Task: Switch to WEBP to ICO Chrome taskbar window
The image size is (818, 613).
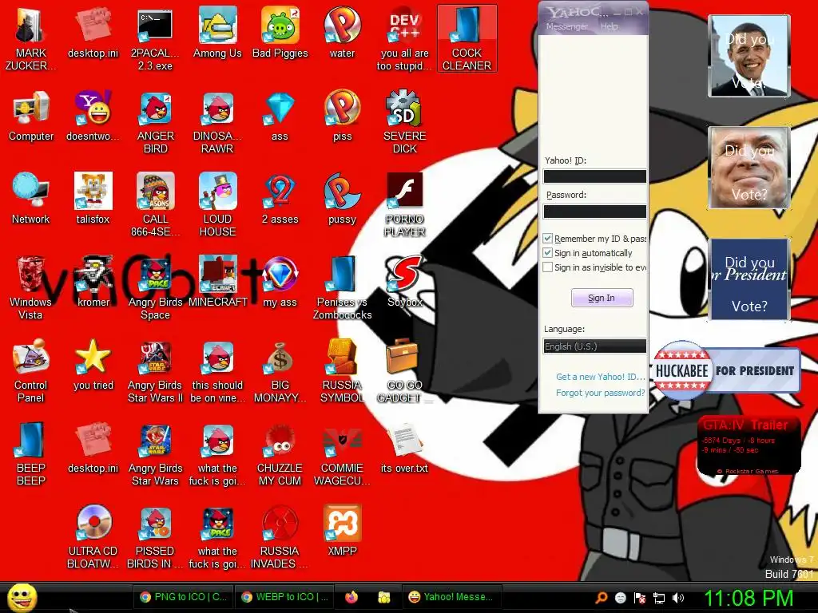Action: [285, 597]
